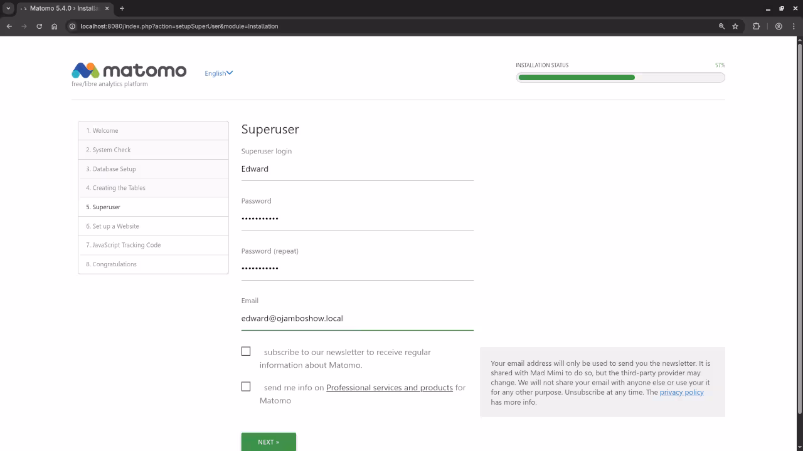The width and height of the screenshot is (803, 451).
Task: Click the installation status progress bar
Action: click(x=620, y=78)
